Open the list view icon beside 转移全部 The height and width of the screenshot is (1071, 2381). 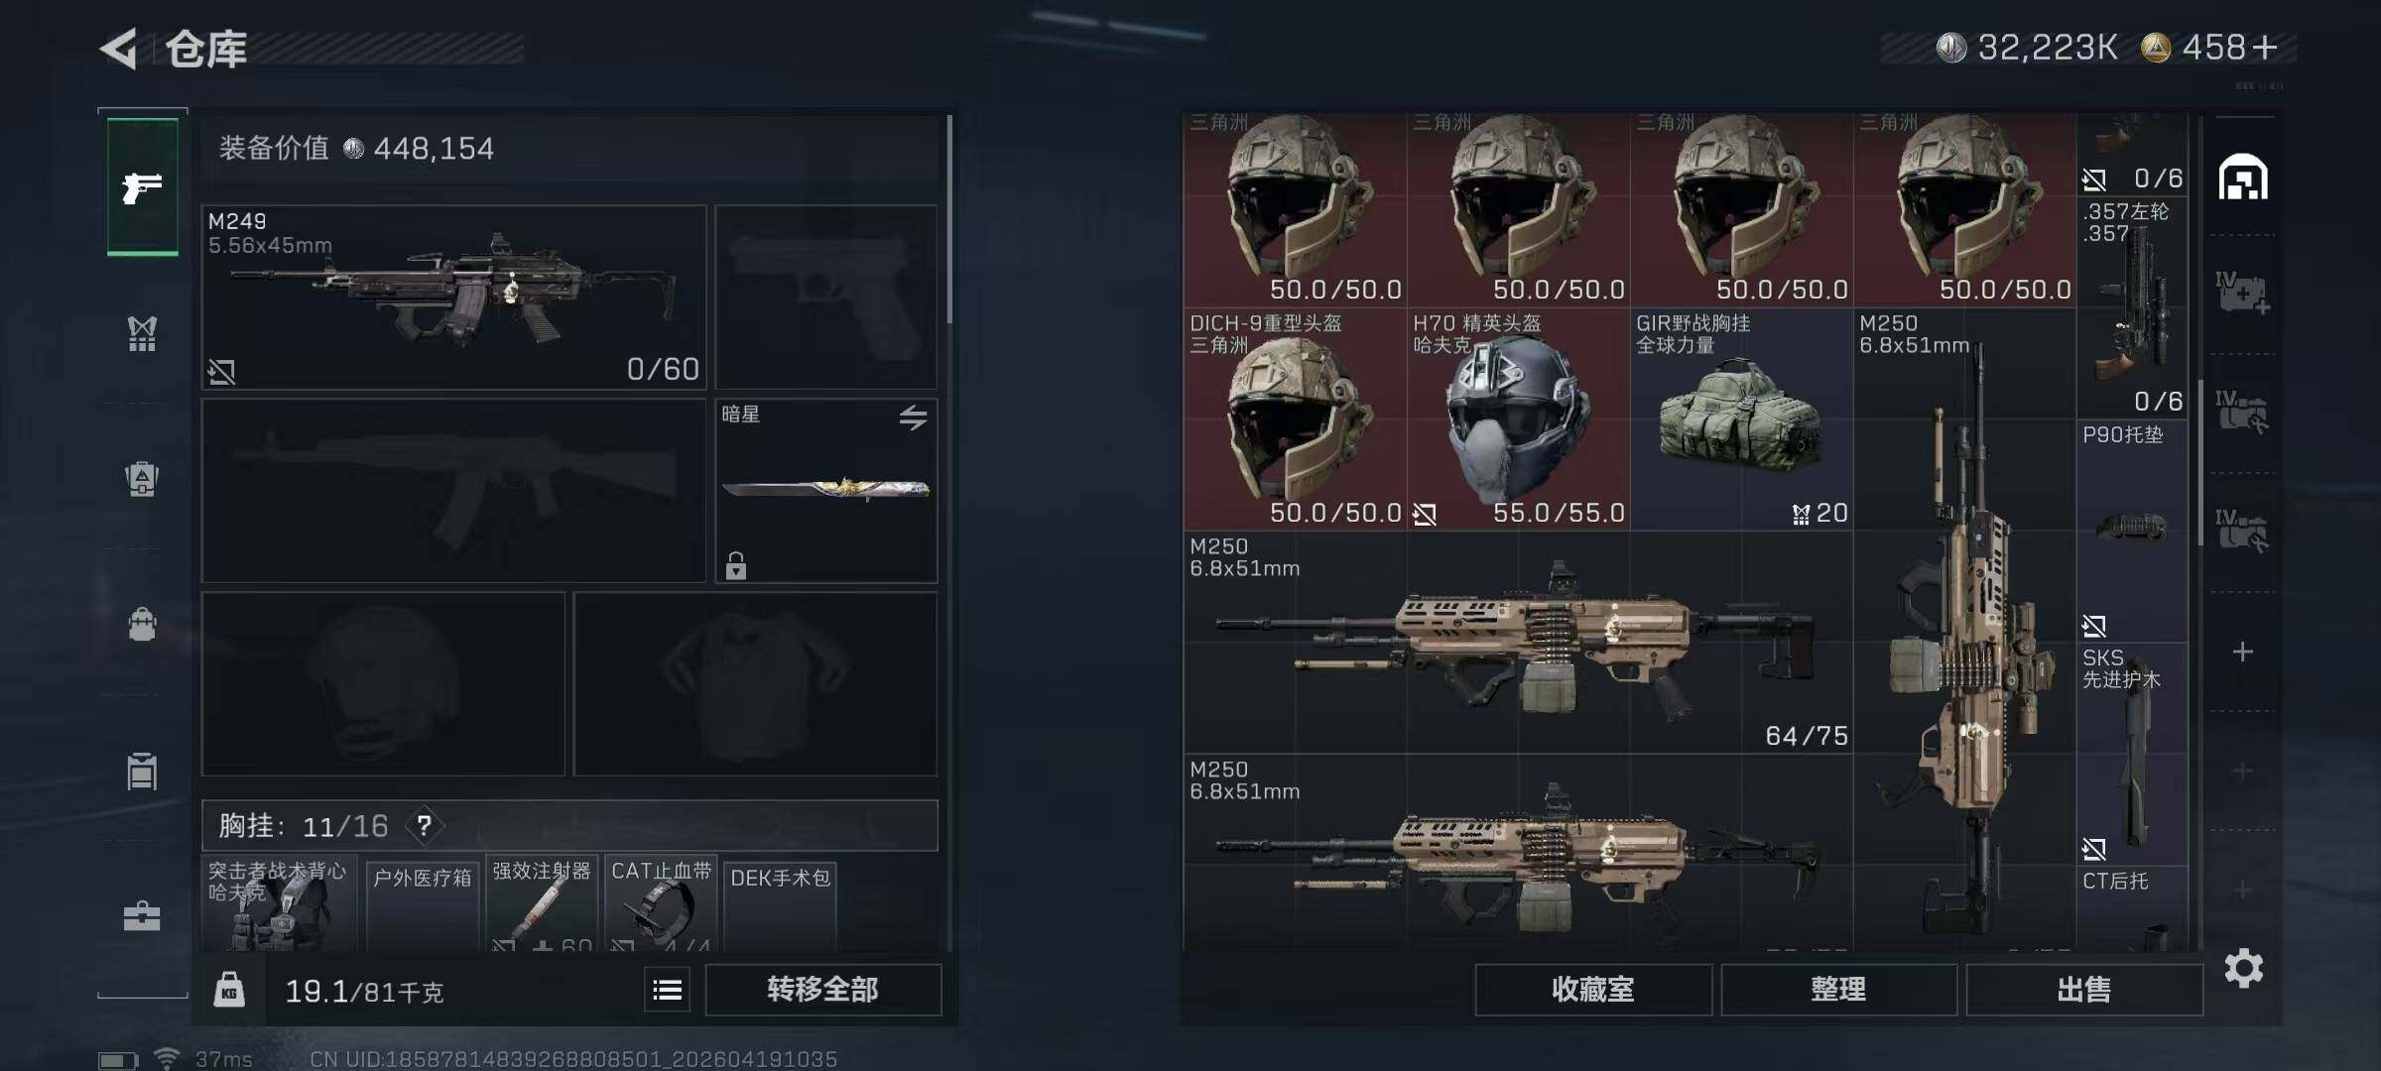tap(667, 990)
